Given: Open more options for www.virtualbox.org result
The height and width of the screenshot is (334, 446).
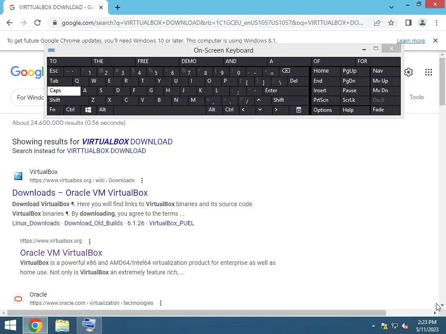Looking at the screenshot, I should click(x=90, y=241).
